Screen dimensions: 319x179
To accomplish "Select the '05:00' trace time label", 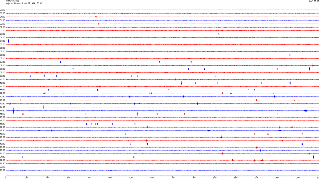I will (x=2, y=45).
